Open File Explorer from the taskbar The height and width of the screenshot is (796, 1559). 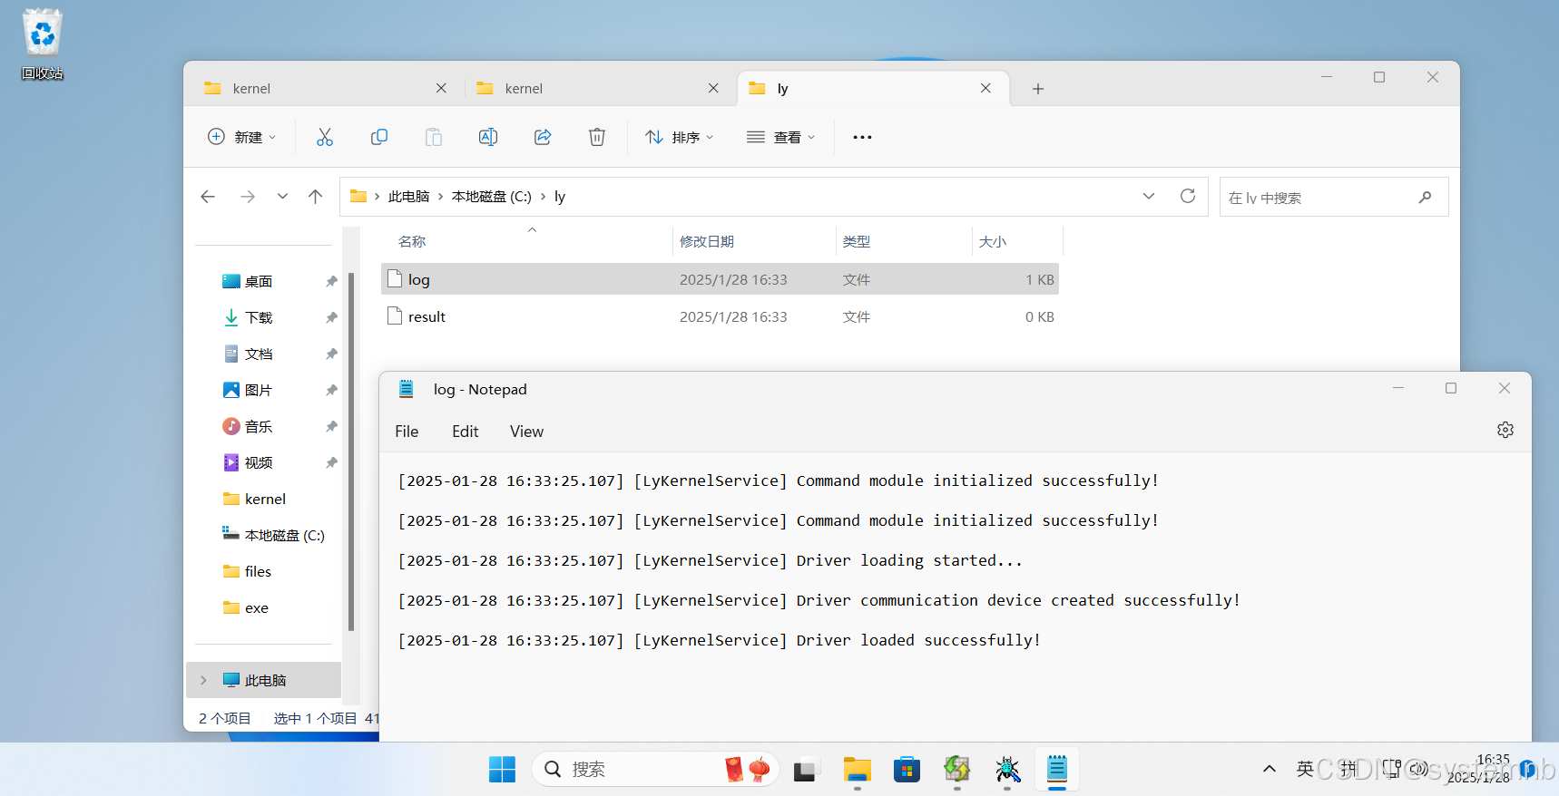pos(857,770)
